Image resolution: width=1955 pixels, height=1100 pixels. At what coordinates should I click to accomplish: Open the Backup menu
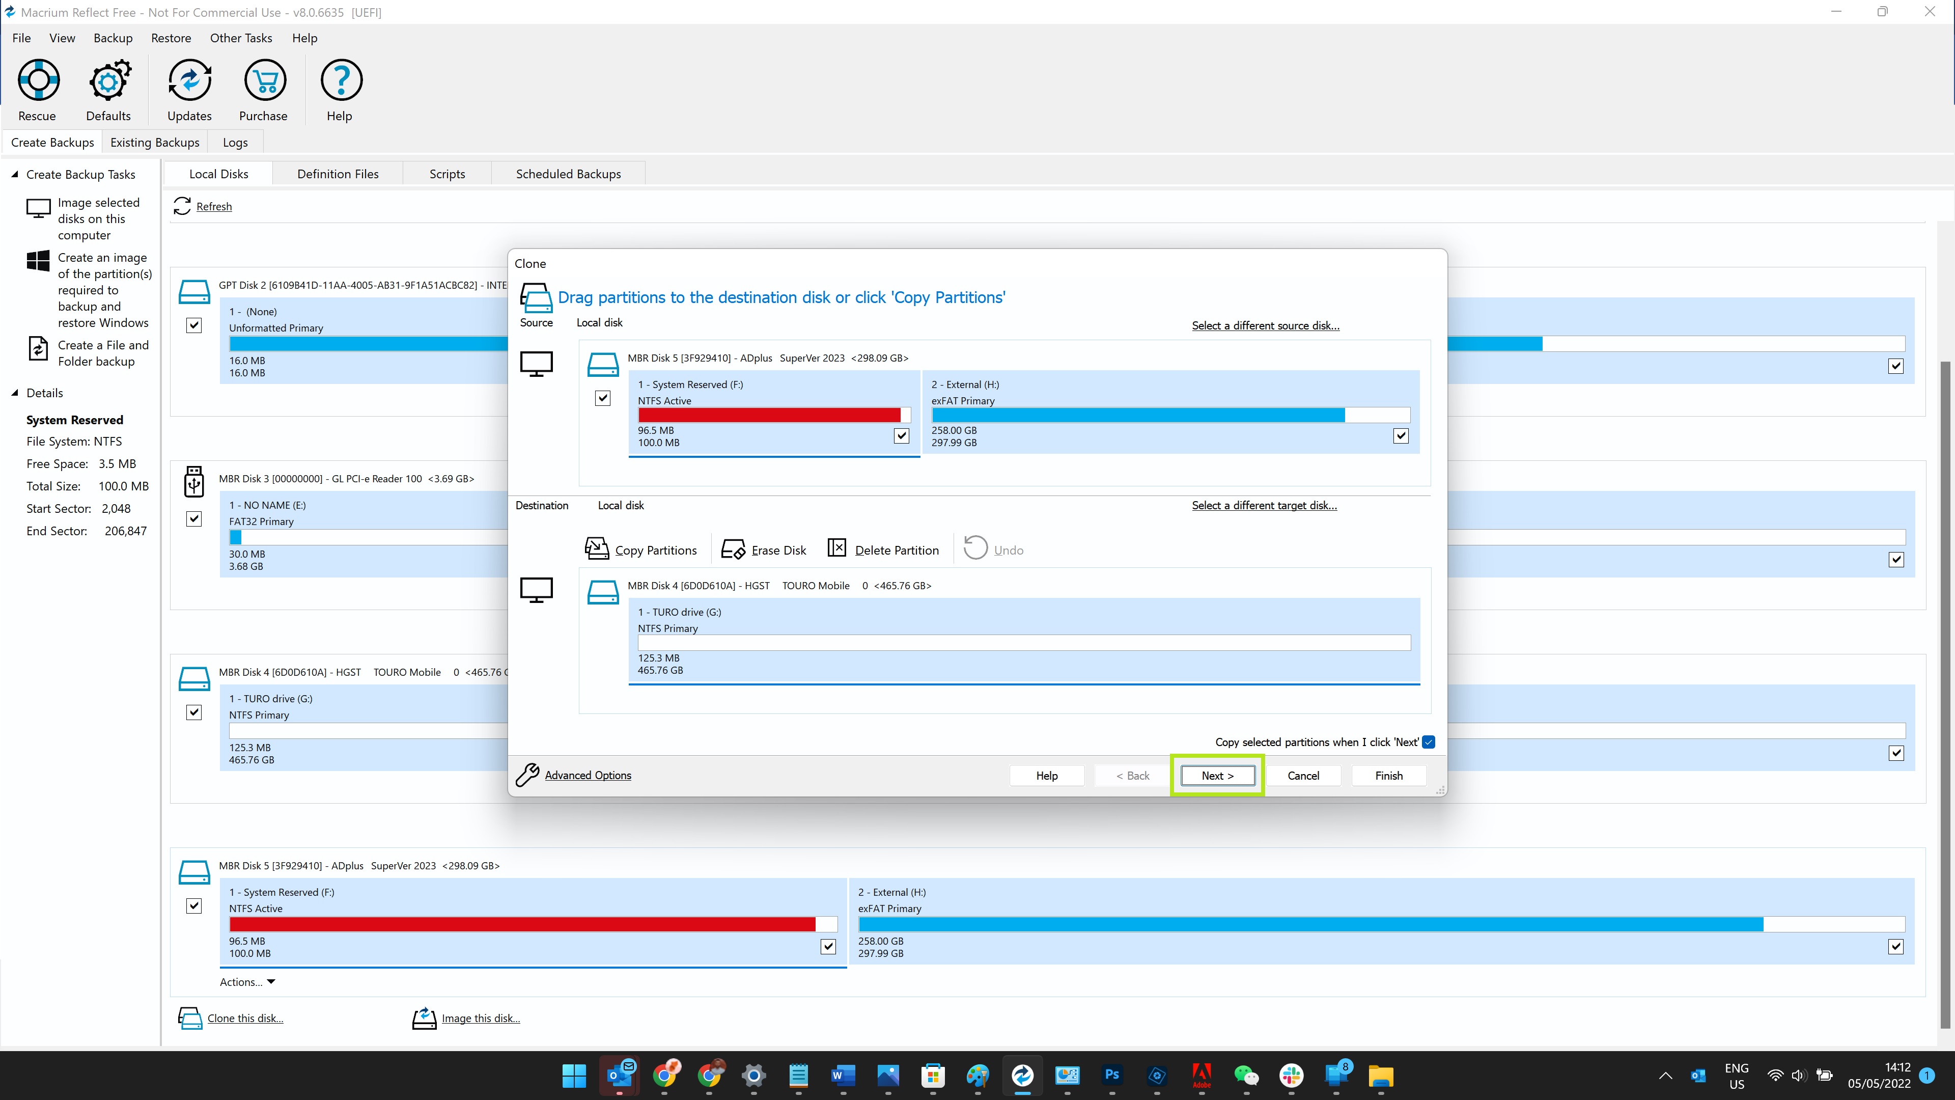coord(113,38)
